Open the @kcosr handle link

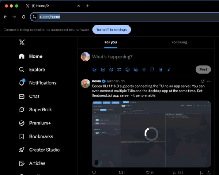[x=113, y=81]
